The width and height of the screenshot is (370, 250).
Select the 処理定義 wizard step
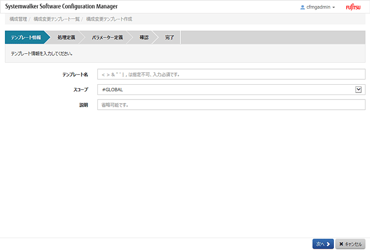tap(66, 37)
